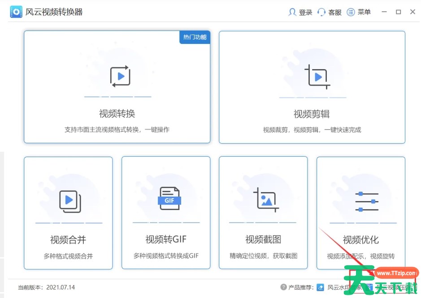Click the 风云视频转换器 app logo
Screen dimensions: 421x298
tap(16, 12)
